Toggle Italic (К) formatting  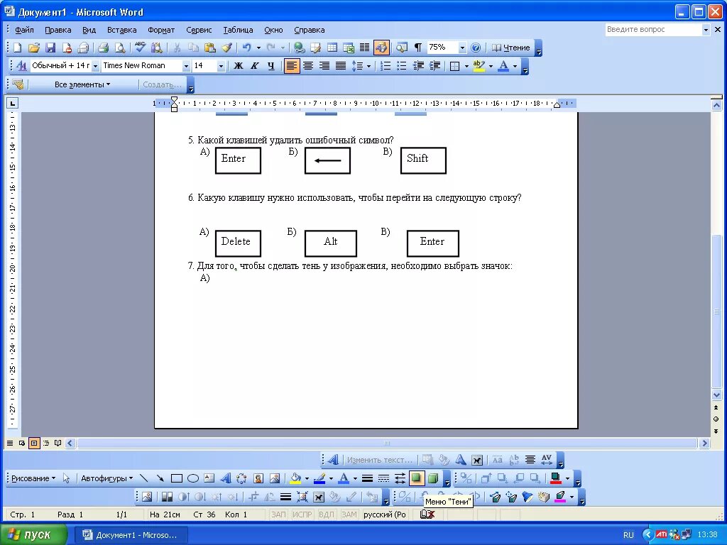255,66
